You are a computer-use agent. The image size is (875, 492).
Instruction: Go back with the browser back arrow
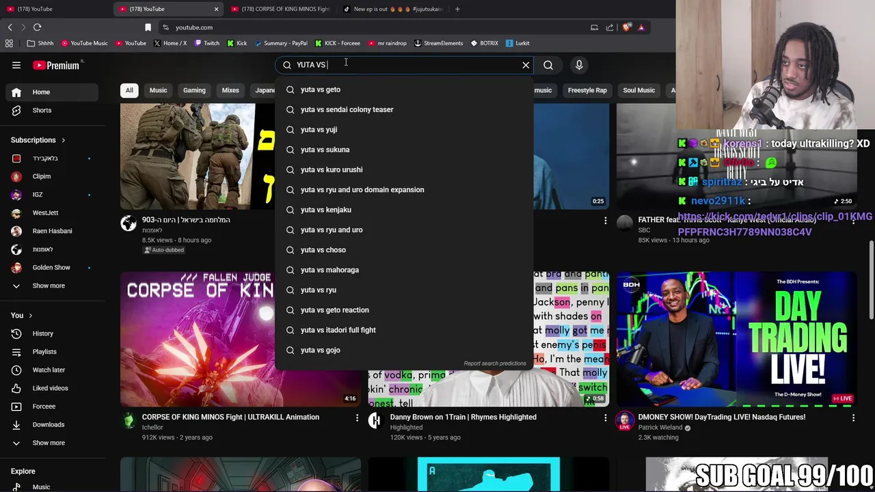tap(10, 27)
